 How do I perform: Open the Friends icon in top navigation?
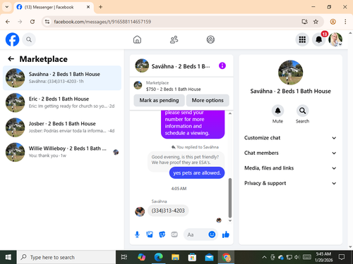tap(174, 39)
